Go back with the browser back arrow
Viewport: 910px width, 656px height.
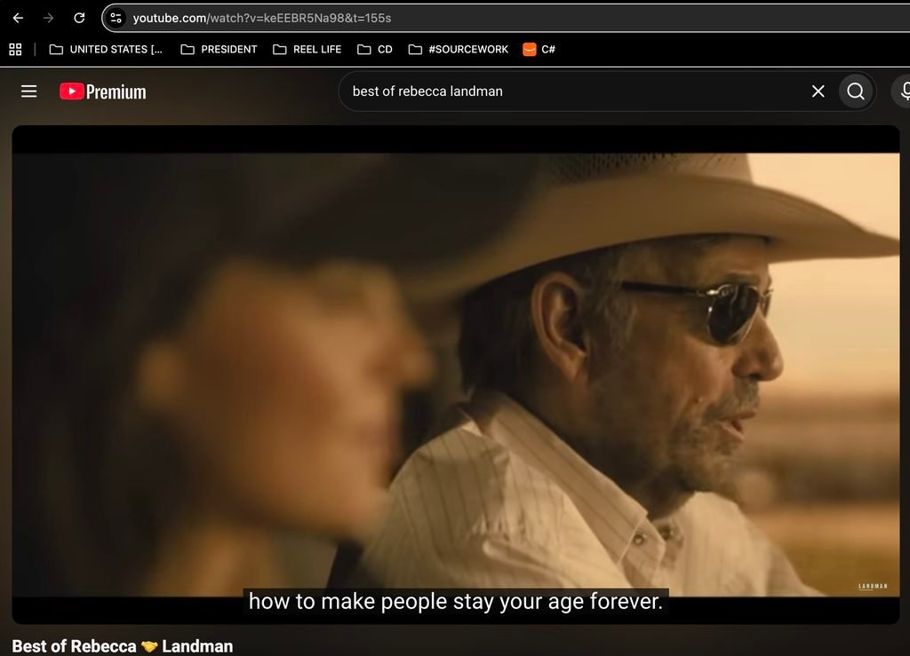pos(18,18)
